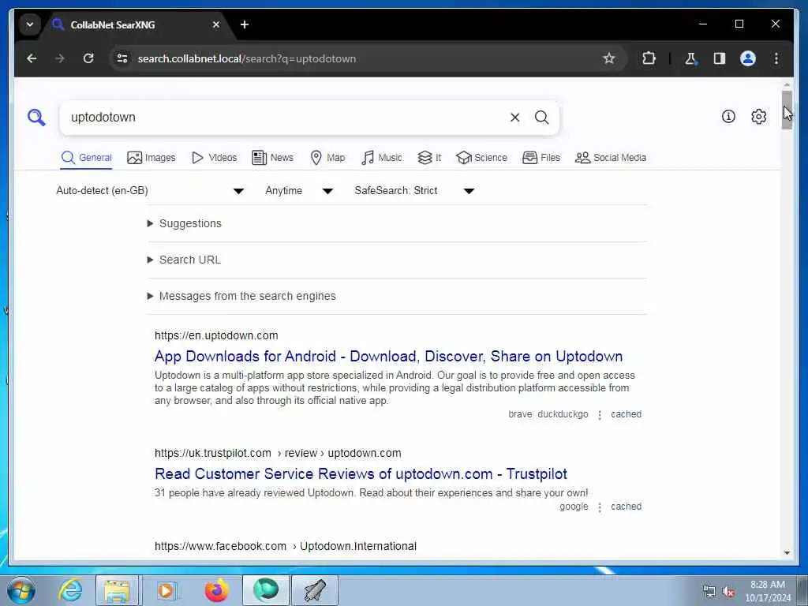808x606 pixels.
Task: Switch to the IT category
Action: point(429,158)
